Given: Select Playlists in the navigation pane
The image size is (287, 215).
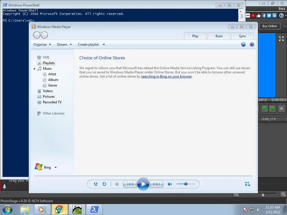Looking at the screenshot, I should (46, 63).
